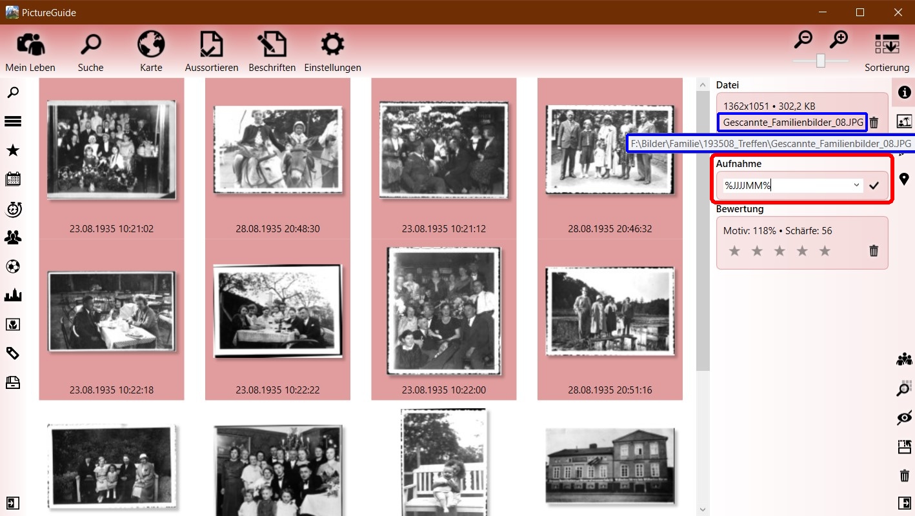This screenshot has width=915, height=516.
Task: Zoom out thumbnails with minus magnifier
Action: (803, 39)
